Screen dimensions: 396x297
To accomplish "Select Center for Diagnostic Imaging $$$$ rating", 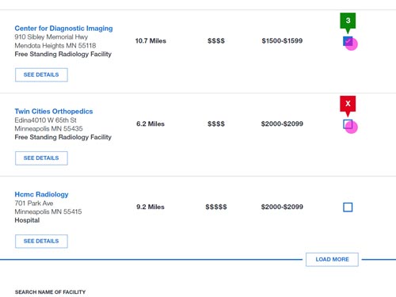I will click(216, 41).
